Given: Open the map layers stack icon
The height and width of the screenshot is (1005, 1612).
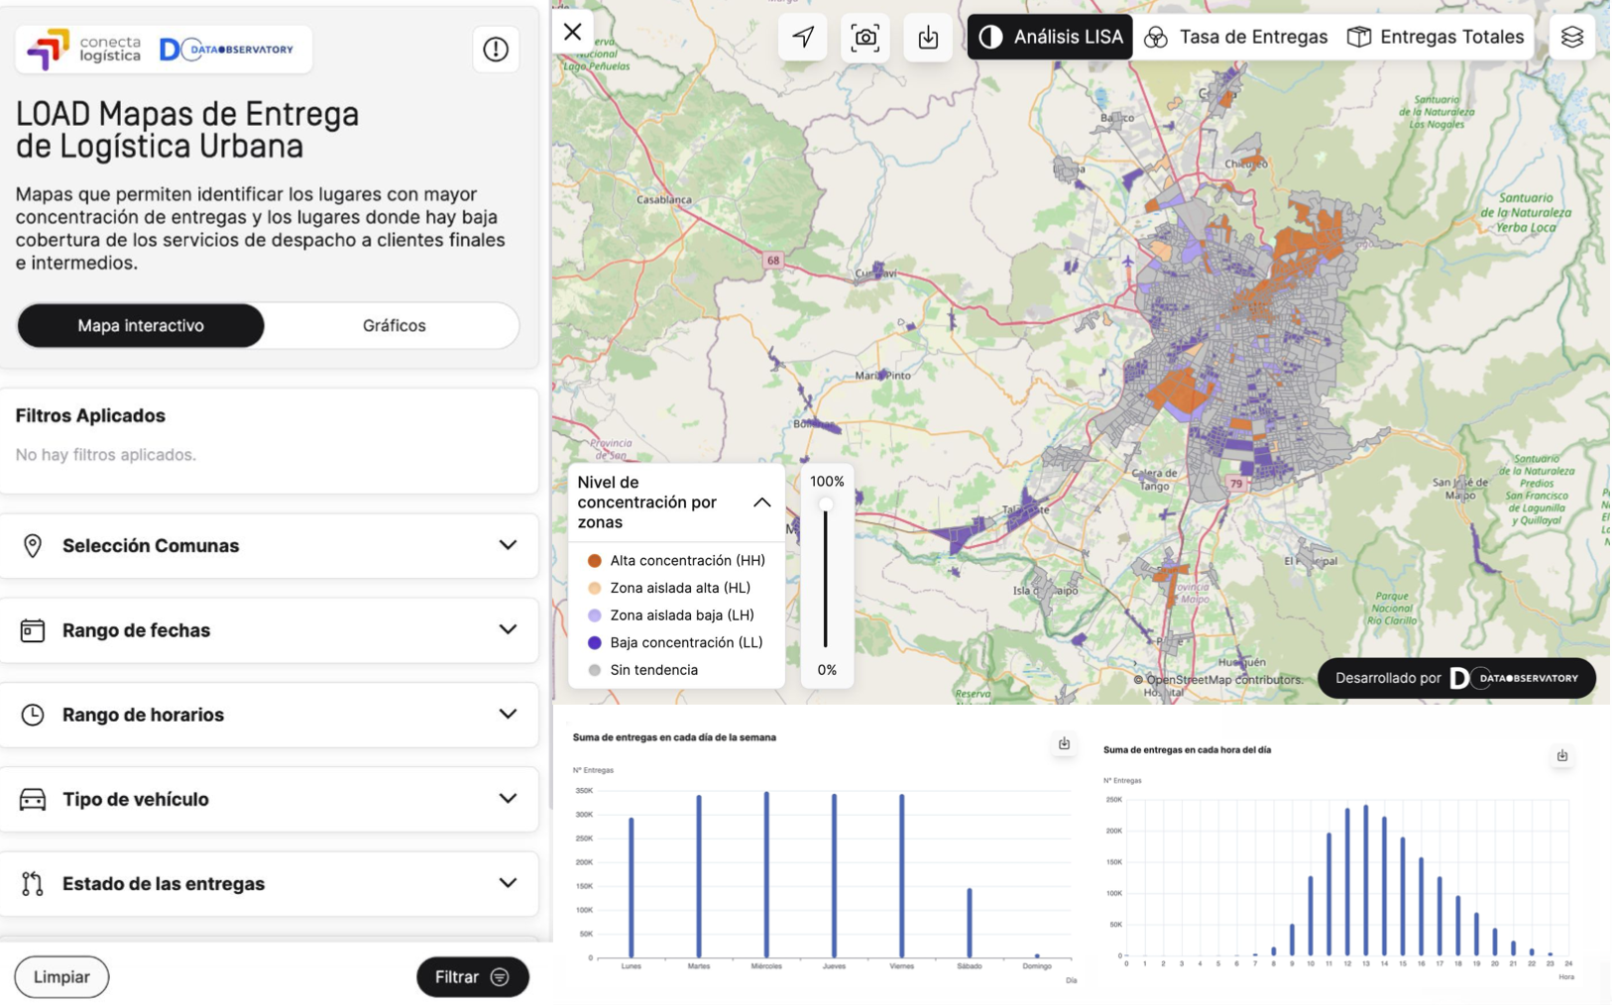Looking at the screenshot, I should tap(1571, 38).
